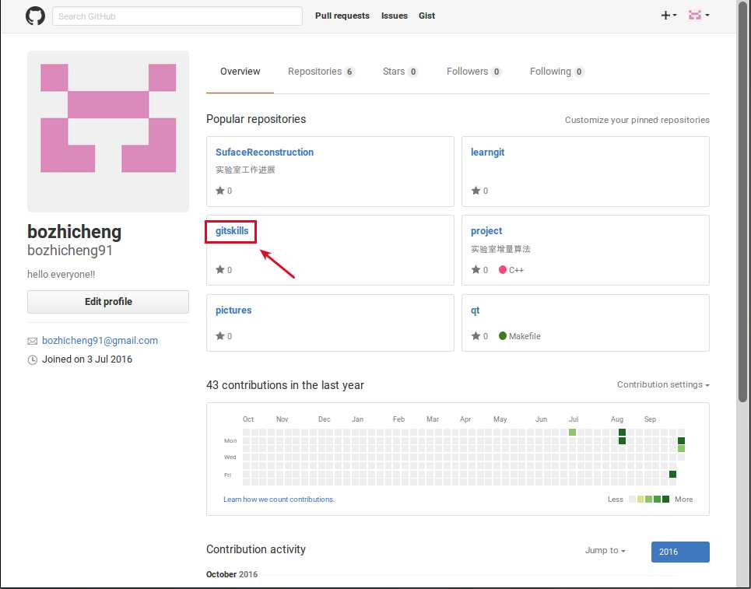Click the Search GitHub field

click(177, 16)
